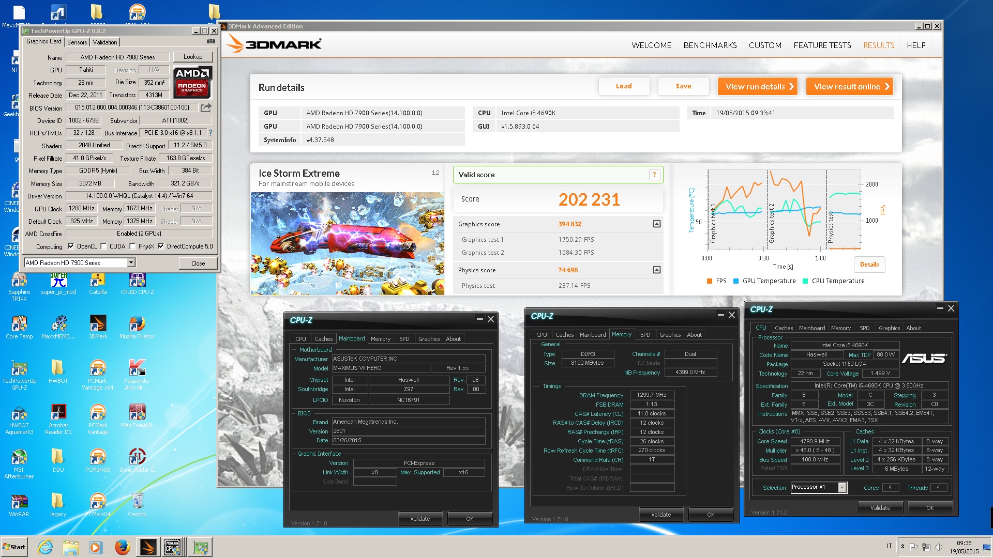993x558 pixels.
Task: Click the BIOS version share/export icon in GPU-Z
Action: coord(206,107)
